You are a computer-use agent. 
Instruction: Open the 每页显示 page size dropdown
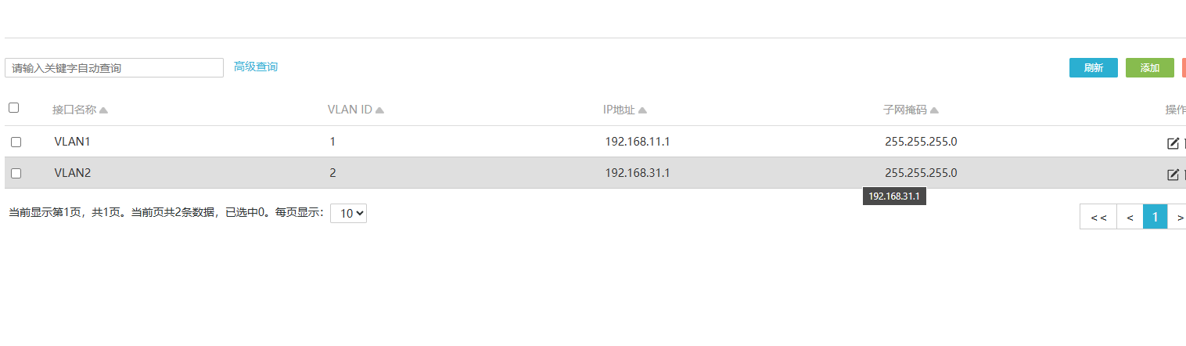point(348,213)
